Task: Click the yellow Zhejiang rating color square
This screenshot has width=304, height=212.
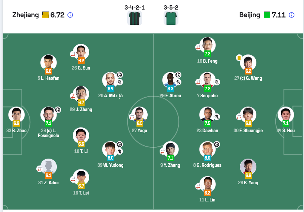Action: 46,15
